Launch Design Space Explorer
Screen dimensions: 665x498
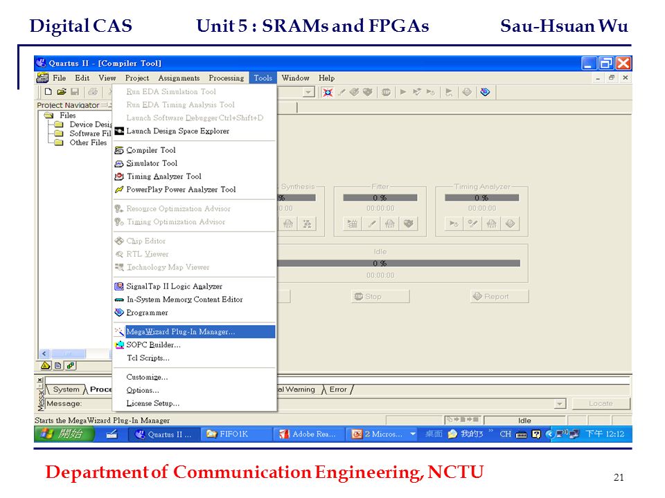[195, 131]
